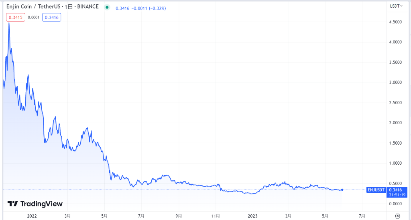Image resolution: width=411 pixels, height=220 pixels.
Task: Click the 4.0000 price axis label
Action: (x=395, y=42)
